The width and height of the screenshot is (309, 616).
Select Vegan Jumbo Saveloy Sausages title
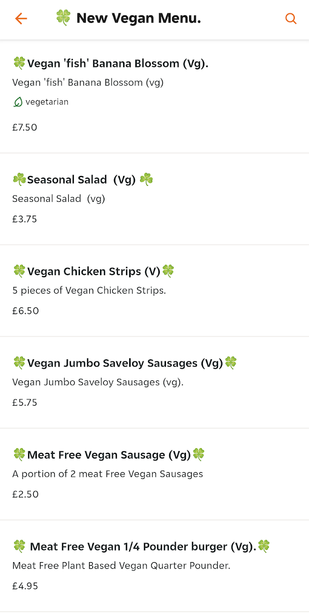click(125, 363)
